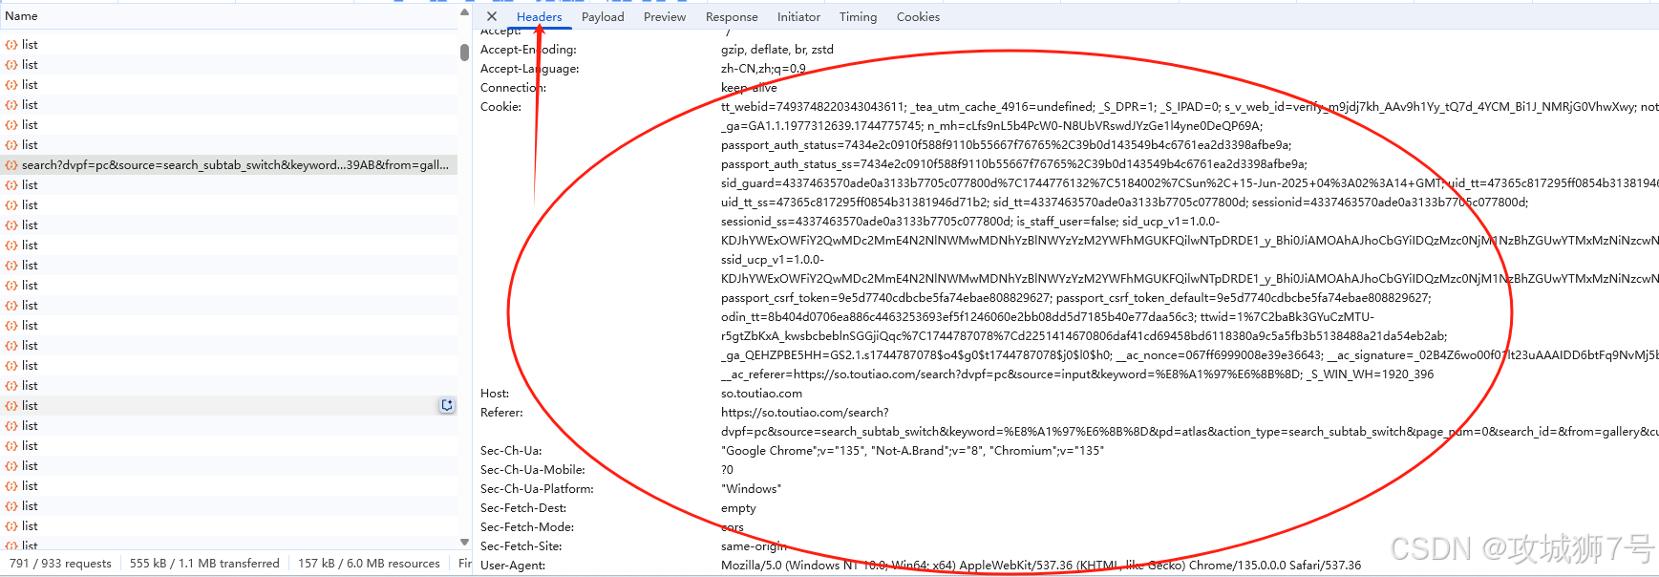Image resolution: width=1659 pixels, height=577 pixels.
Task: Click the Sec-Ch-Ua header name
Action: pyautogui.click(x=511, y=451)
